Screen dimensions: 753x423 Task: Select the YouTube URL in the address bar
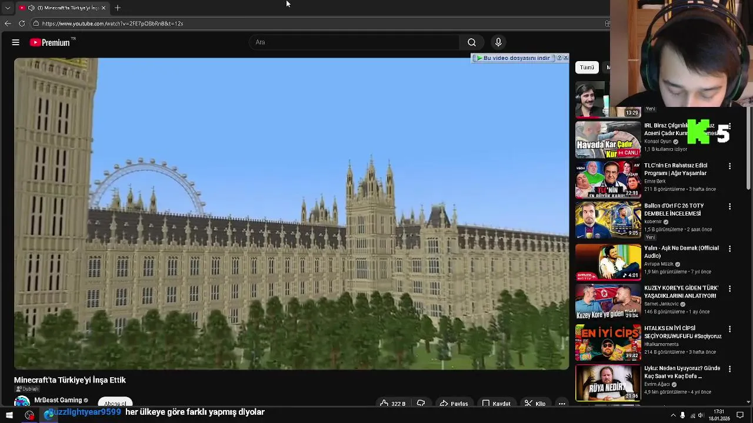coord(112,23)
